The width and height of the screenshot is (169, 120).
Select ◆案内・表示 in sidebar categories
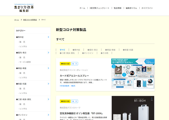pyautogui.click(x=21, y=53)
